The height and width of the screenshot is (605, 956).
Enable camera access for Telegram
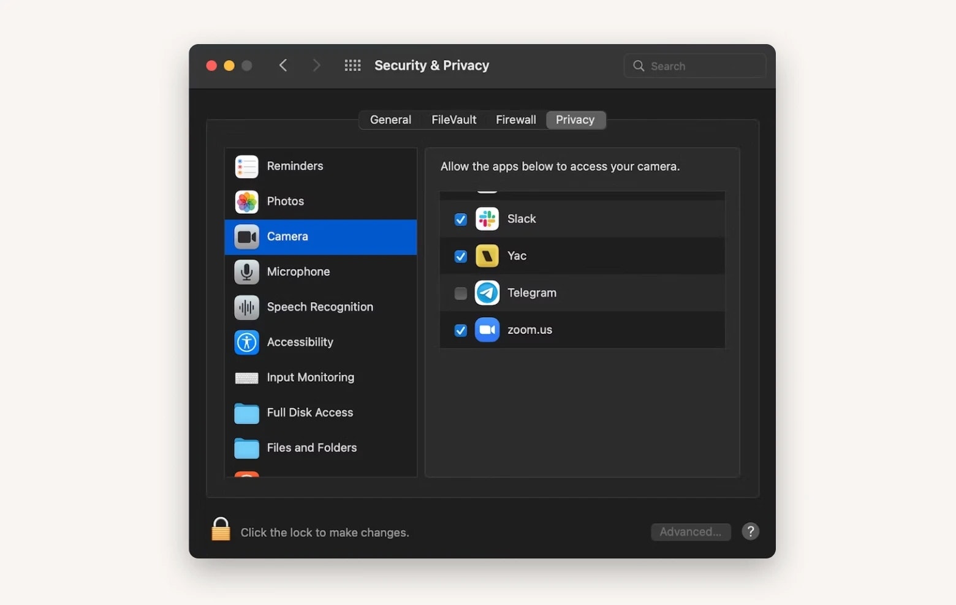click(461, 293)
